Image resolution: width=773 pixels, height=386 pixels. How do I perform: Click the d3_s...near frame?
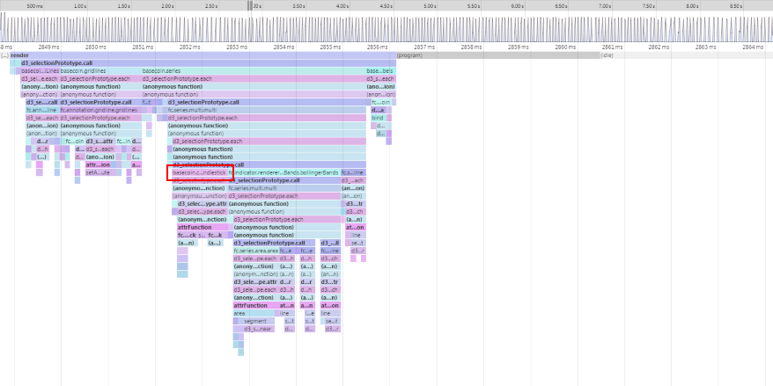(x=258, y=329)
